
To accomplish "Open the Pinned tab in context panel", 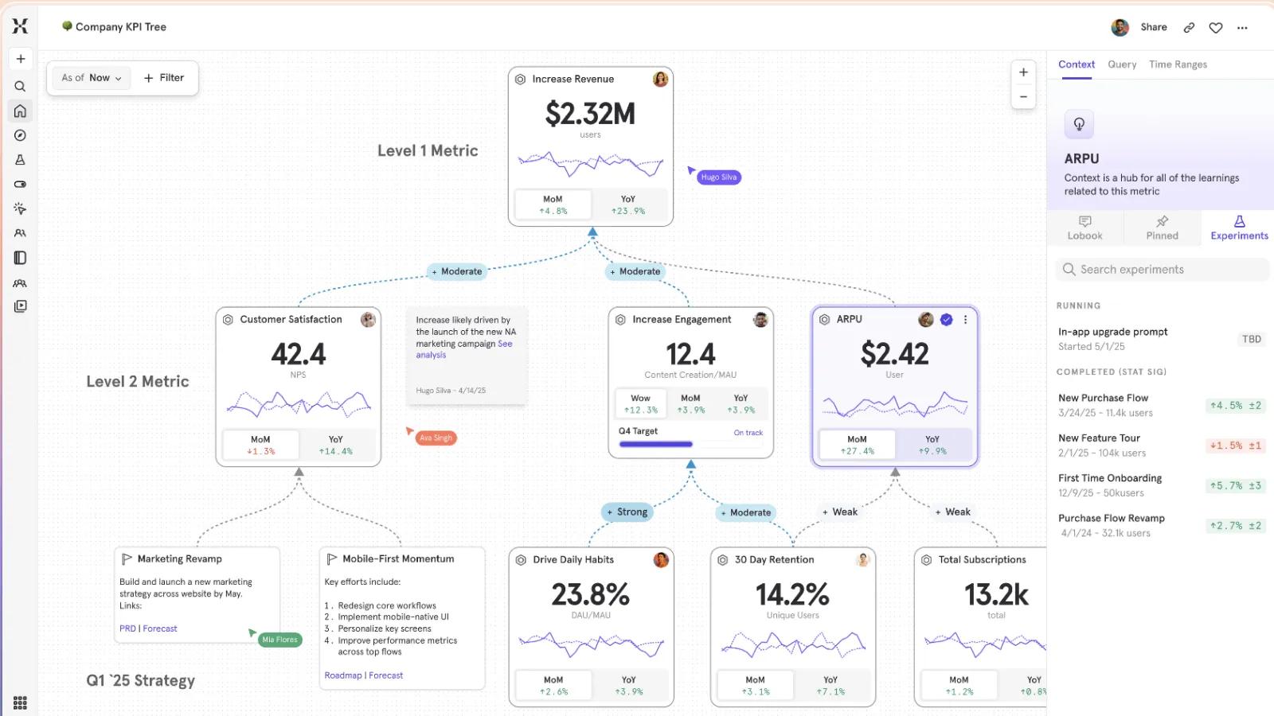I will click(x=1162, y=228).
